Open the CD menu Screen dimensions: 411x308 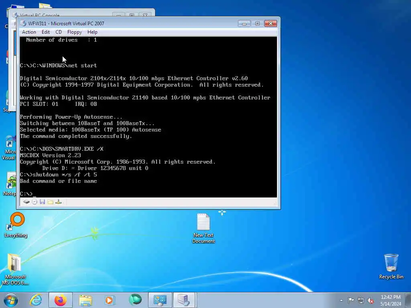point(59,32)
